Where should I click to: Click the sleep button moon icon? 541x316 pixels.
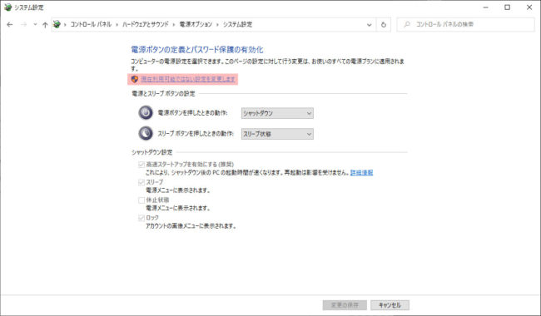click(146, 133)
